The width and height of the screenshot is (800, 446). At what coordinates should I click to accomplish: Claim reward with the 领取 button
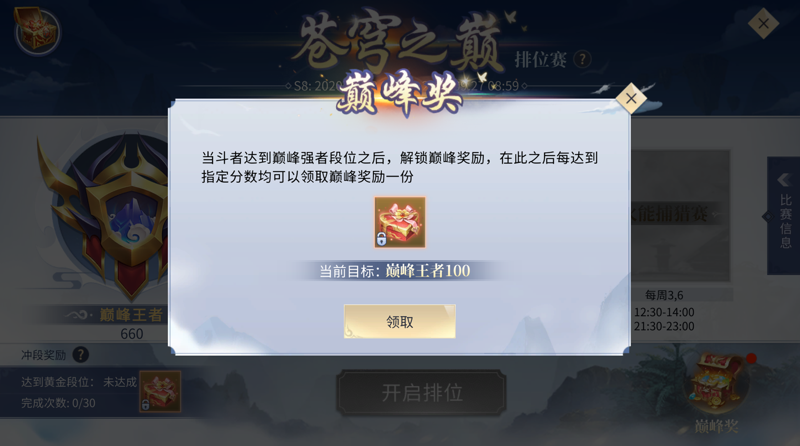tap(400, 321)
